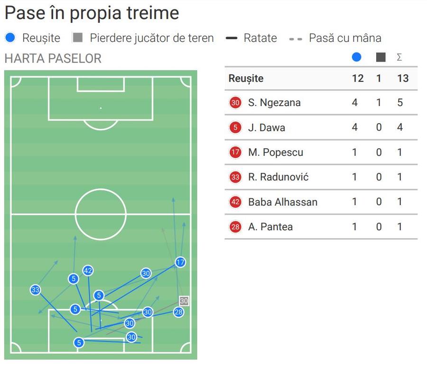Select the number 42 pass marker
The image size is (427, 367).
(x=88, y=271)
